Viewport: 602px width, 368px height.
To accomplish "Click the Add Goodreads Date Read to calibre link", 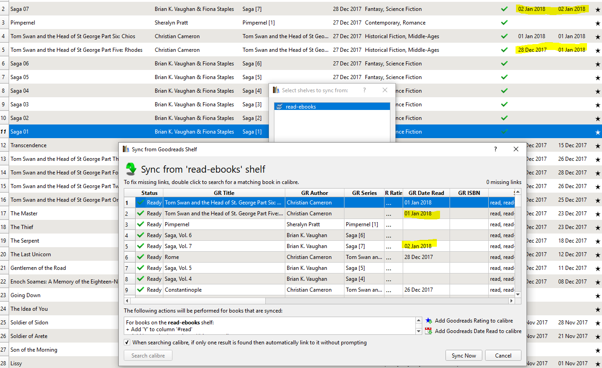I will [478, 331].
